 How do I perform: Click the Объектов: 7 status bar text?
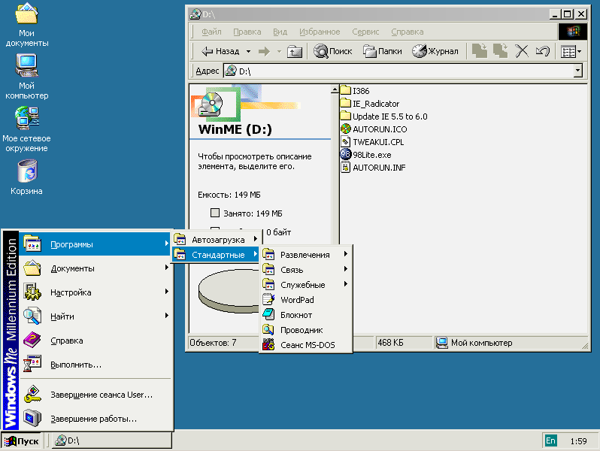213,343
